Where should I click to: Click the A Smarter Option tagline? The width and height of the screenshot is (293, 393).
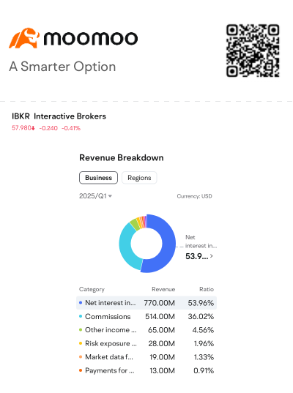coord(62,67)
